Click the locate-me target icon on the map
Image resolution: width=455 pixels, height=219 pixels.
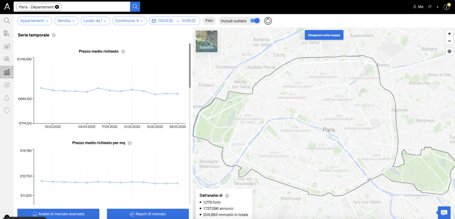tap(449, 52)
